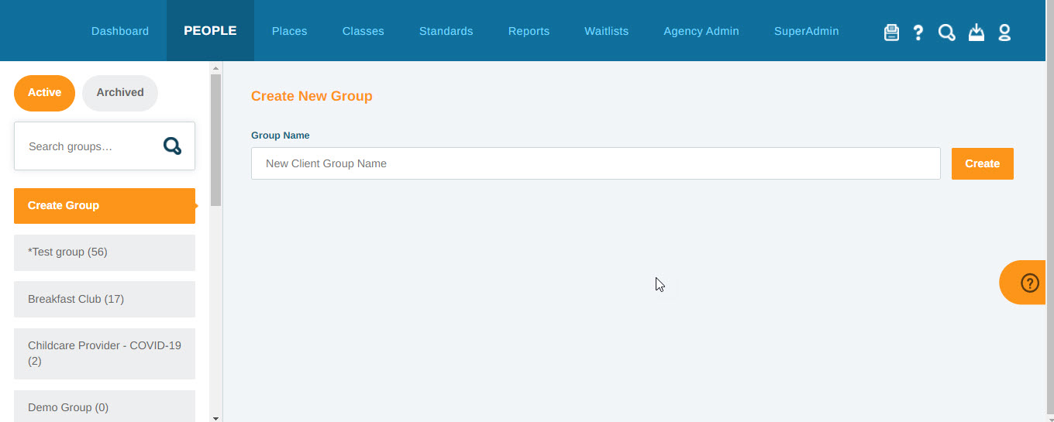This screenshot has height=422, width=1054.
Task: Select the Agency Admin menu
Action: 701,31
